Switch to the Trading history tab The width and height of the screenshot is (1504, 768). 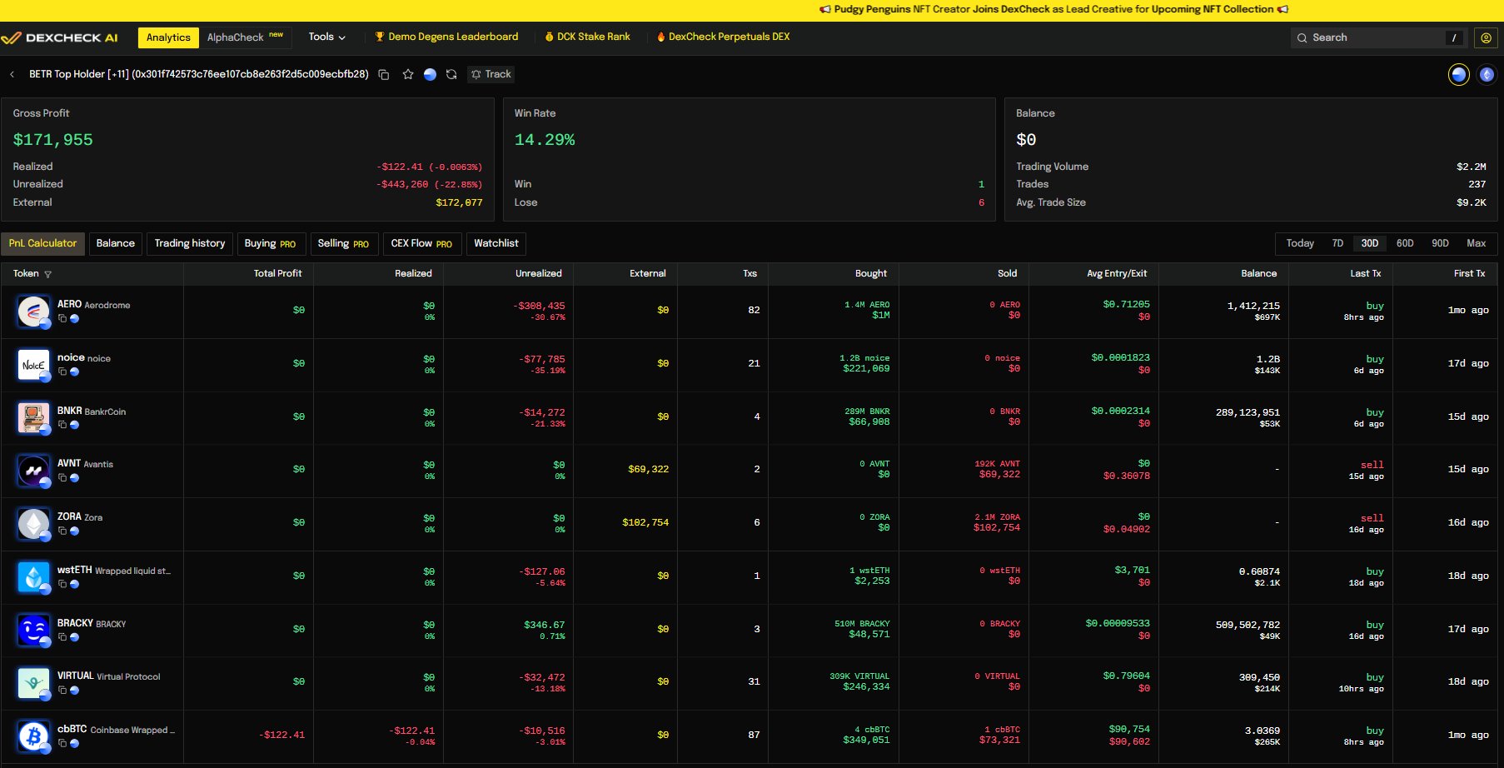pyautogui.click(x=190, y=243)
